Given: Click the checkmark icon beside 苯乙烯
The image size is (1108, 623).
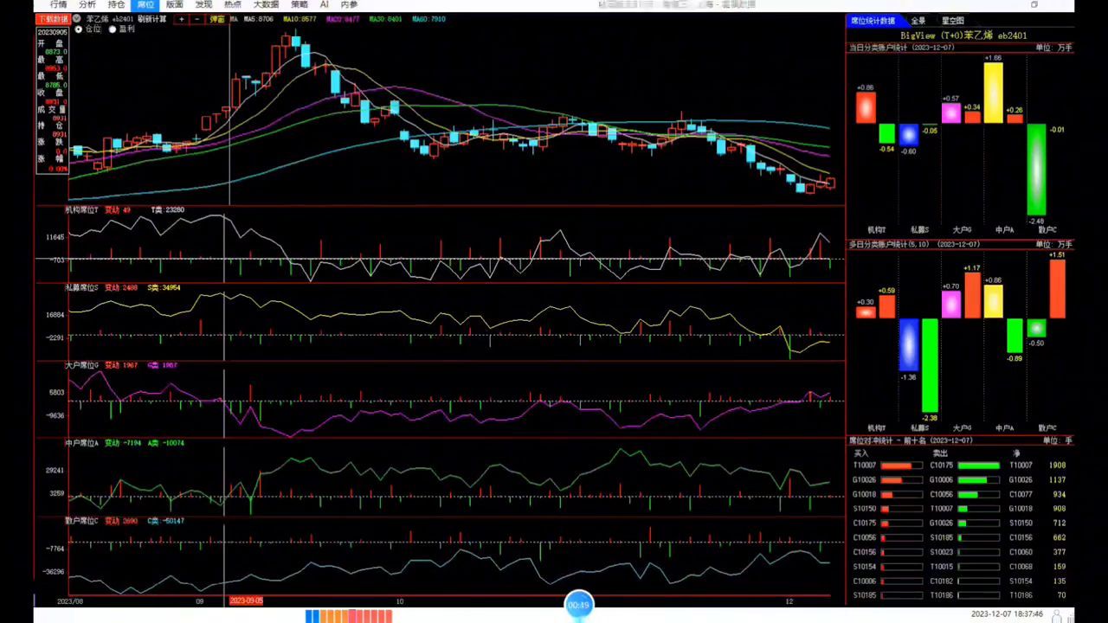Looking at the screenshot, I should 78,19.
